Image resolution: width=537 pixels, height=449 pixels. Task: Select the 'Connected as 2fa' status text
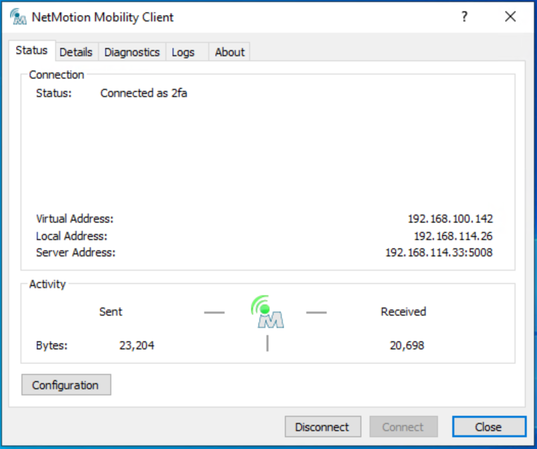[143, 93]
